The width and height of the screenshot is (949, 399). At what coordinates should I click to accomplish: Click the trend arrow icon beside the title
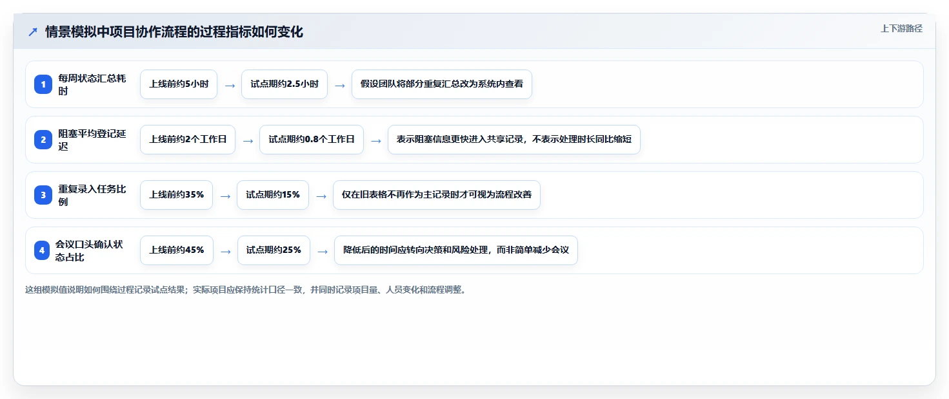point(33,32)
